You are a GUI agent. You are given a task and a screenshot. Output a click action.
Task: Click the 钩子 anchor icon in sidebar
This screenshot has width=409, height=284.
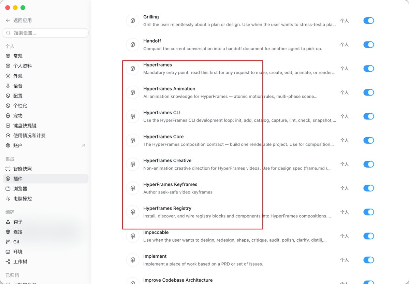pyautogui.click(x=8, y=222)
